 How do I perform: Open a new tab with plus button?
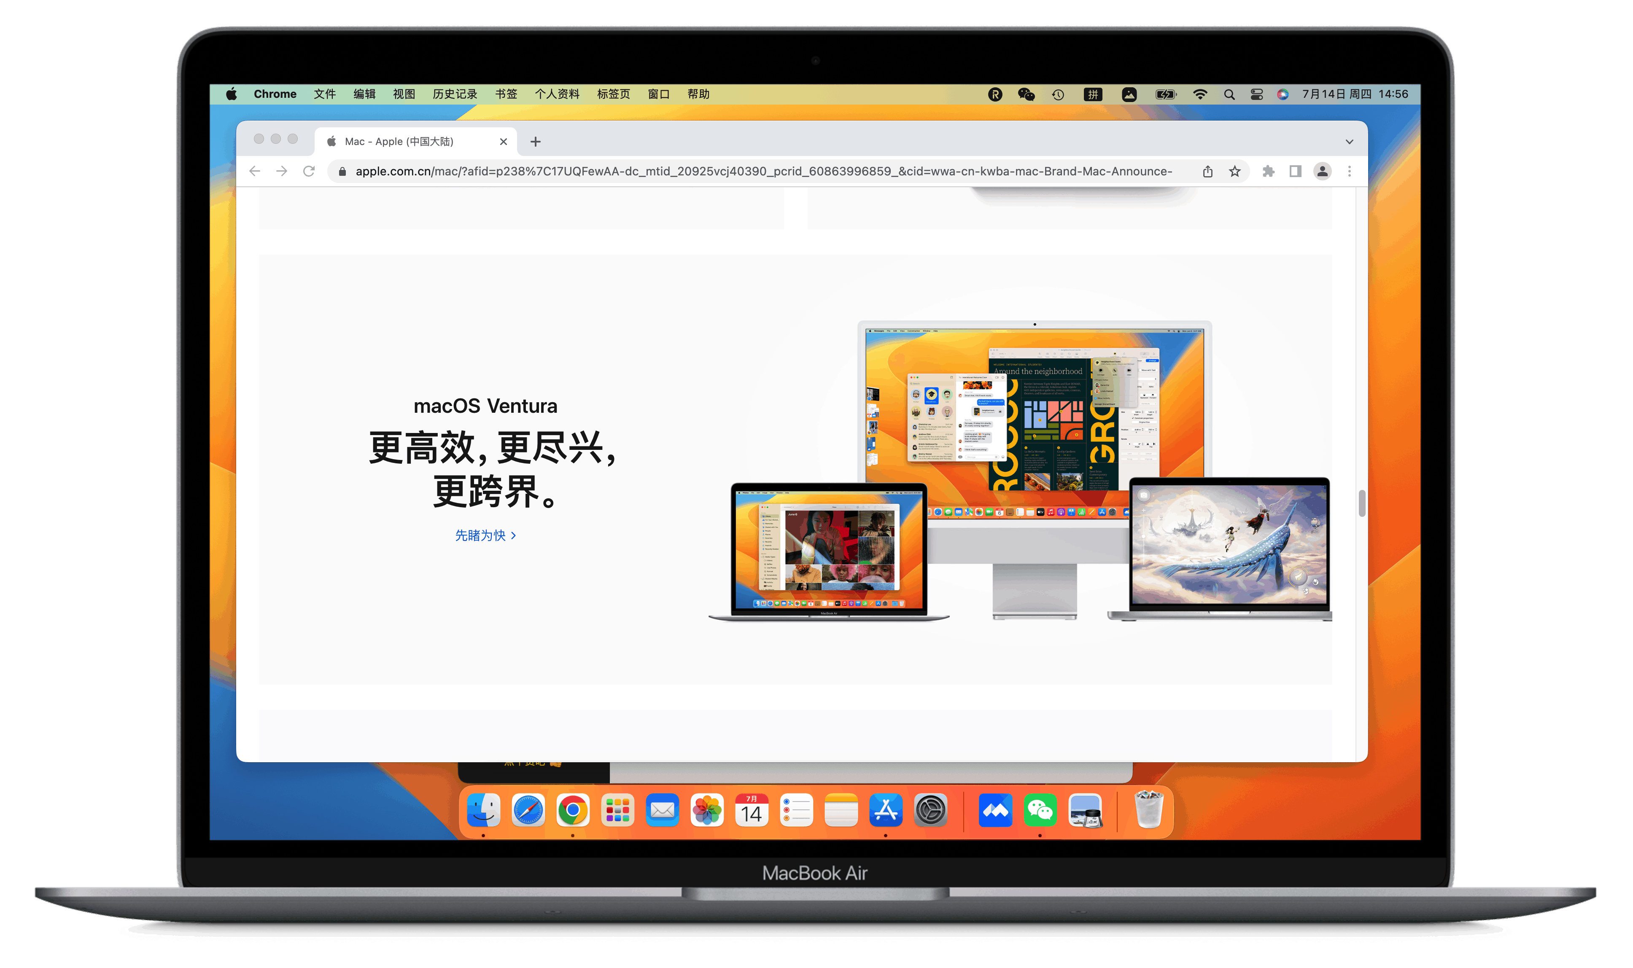(x=536, y=142)
